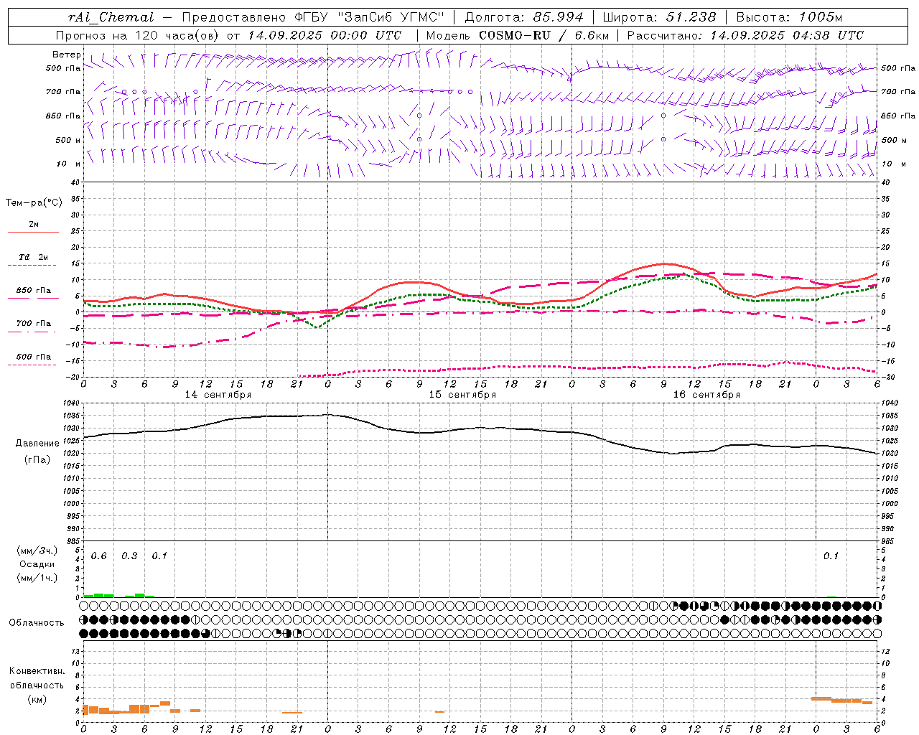
Task: Click the (гПа) unit label under Давление
Action: point(37,460)
